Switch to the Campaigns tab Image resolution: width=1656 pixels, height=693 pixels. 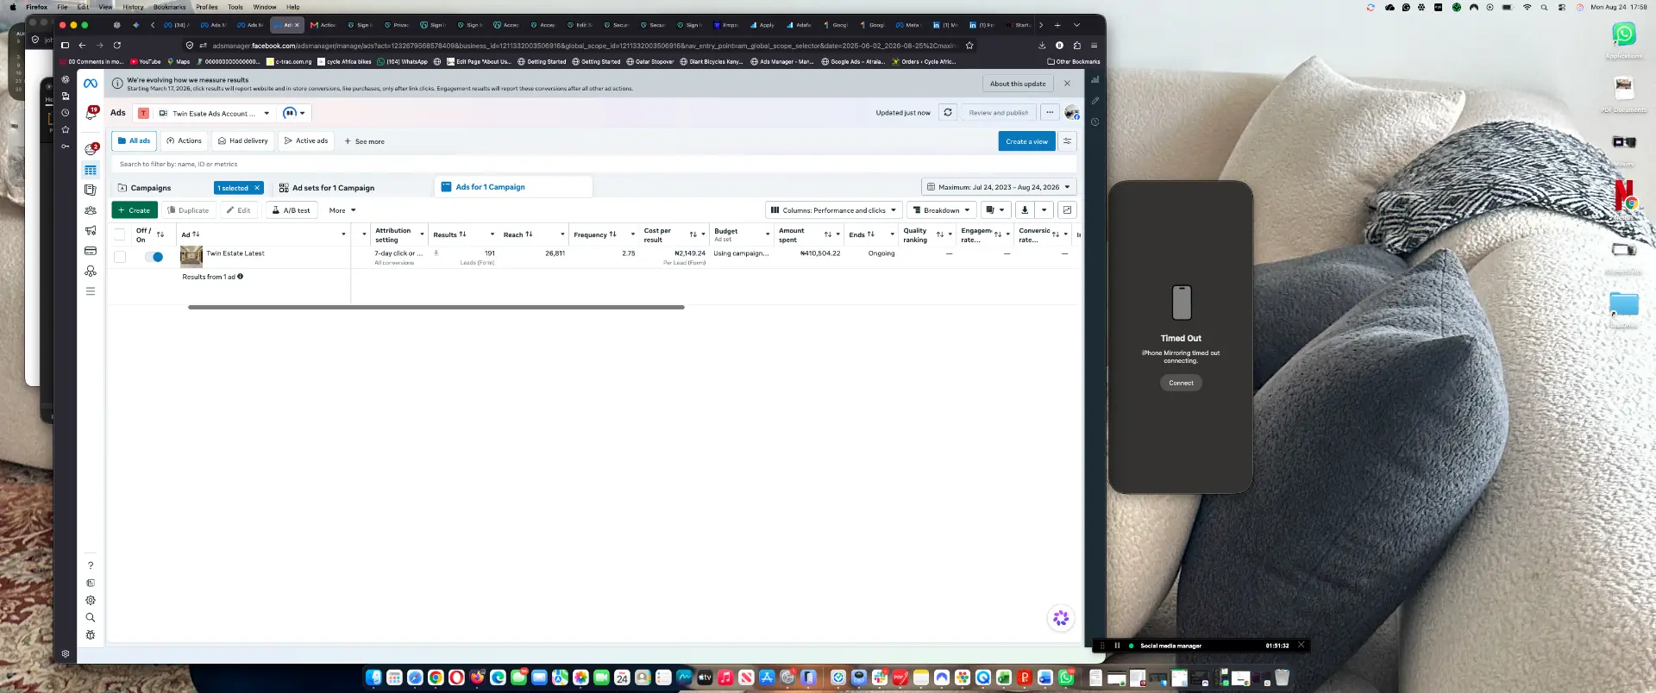(151, 188)
